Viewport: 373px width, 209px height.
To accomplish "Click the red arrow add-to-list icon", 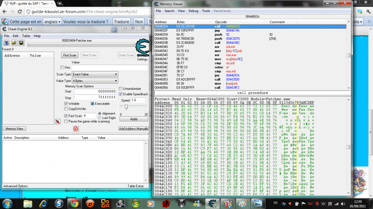I will [58, 122].
